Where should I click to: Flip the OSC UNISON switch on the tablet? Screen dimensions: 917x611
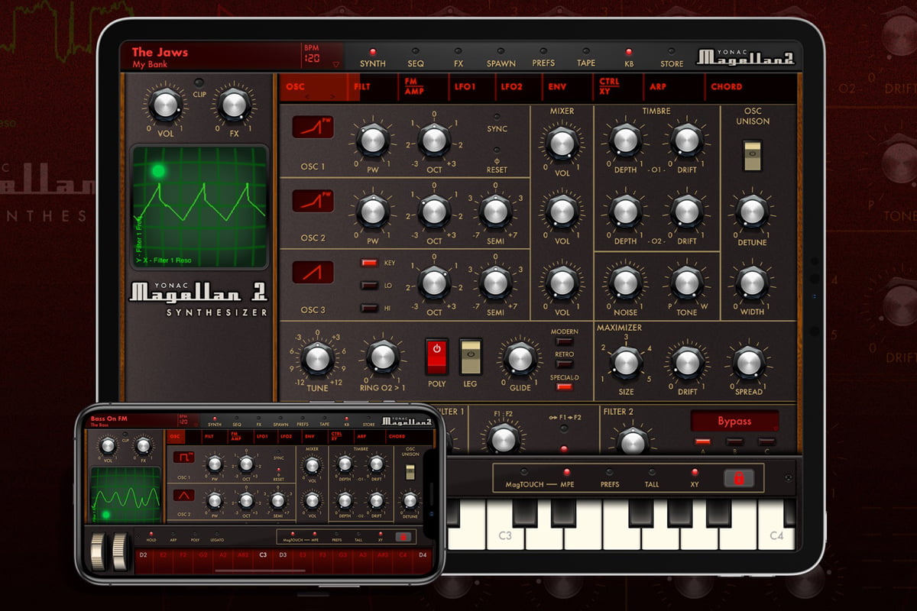[753, 155]
